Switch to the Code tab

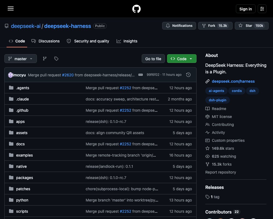tap(17, 41)
